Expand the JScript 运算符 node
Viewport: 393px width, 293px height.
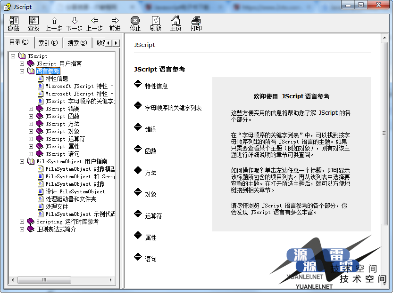click(x=31, y=139)
